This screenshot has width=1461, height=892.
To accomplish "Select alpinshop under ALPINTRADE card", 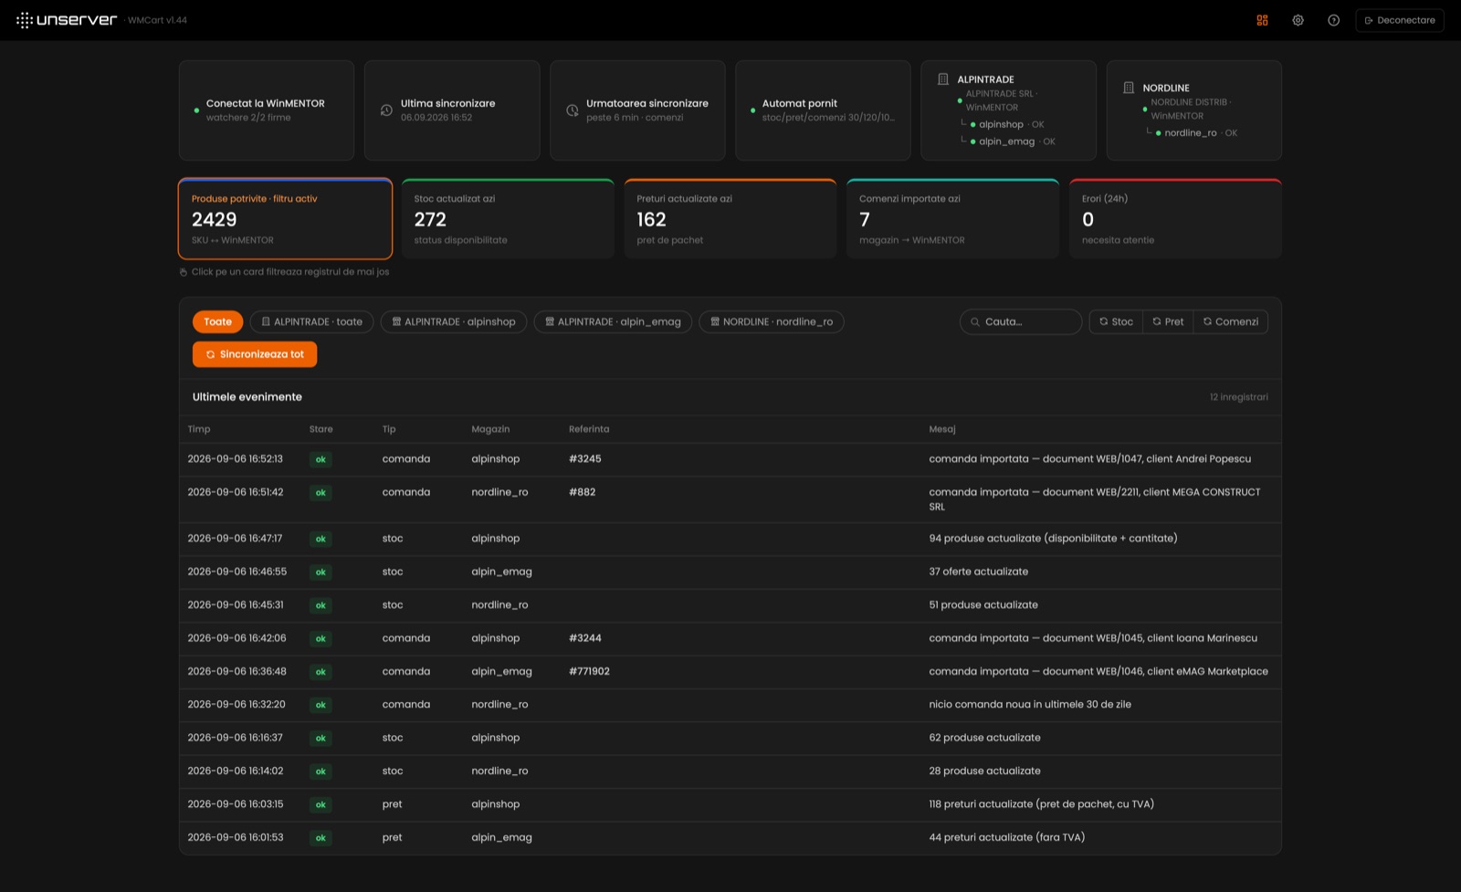I will 1001,124.
